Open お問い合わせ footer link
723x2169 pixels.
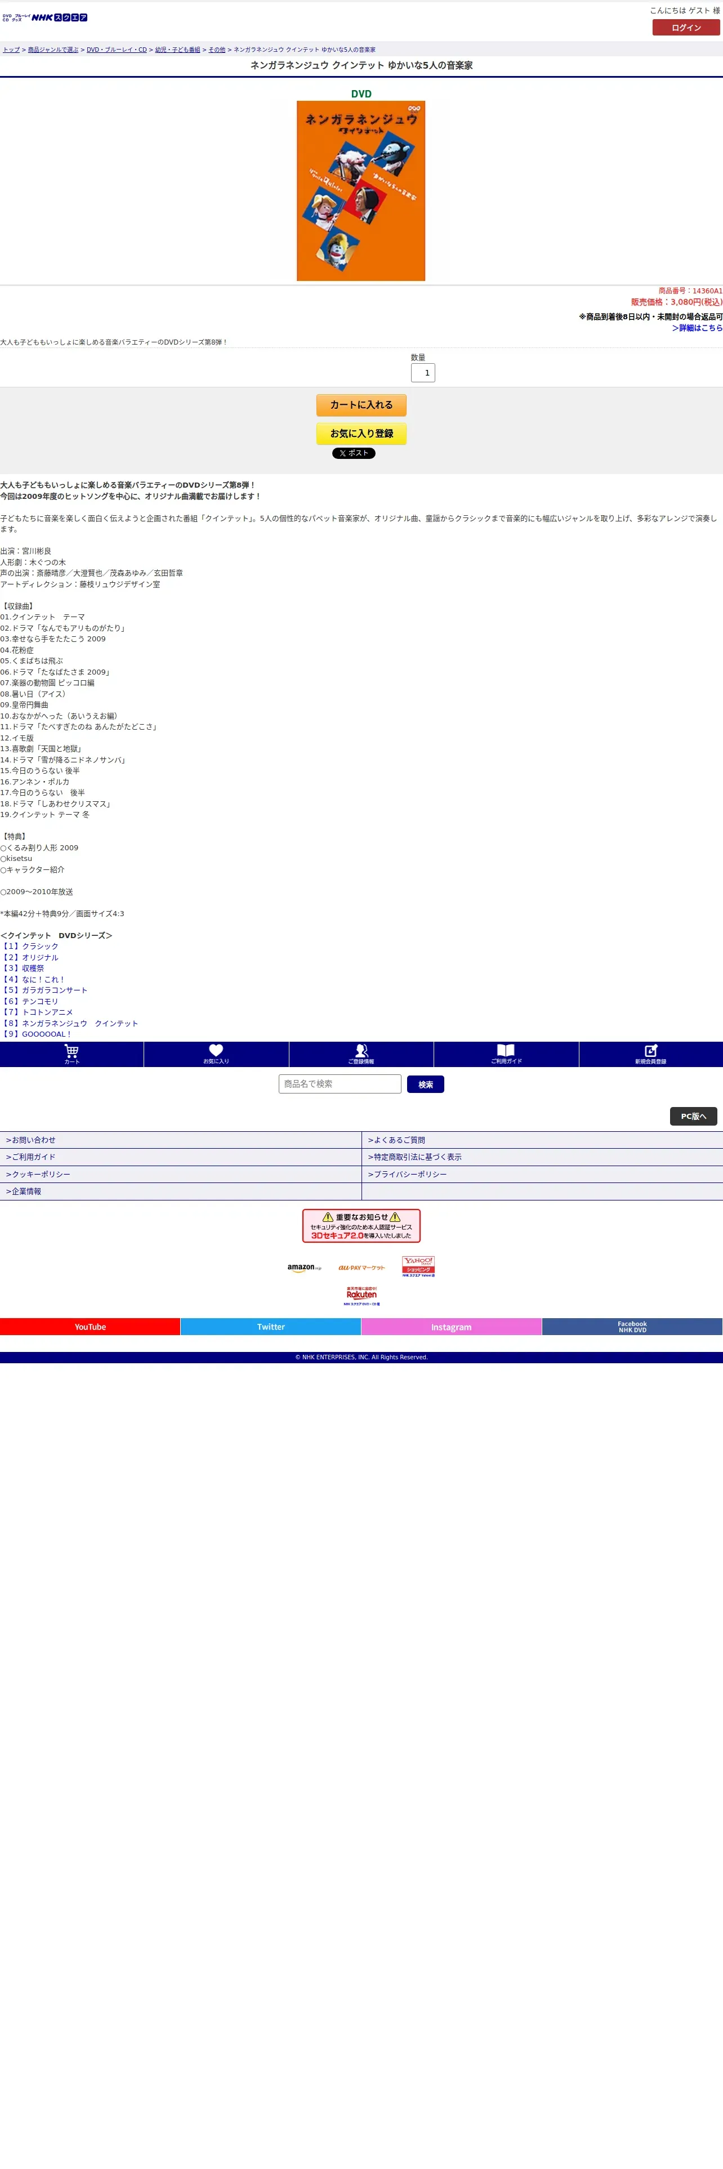coord(180,1140)
